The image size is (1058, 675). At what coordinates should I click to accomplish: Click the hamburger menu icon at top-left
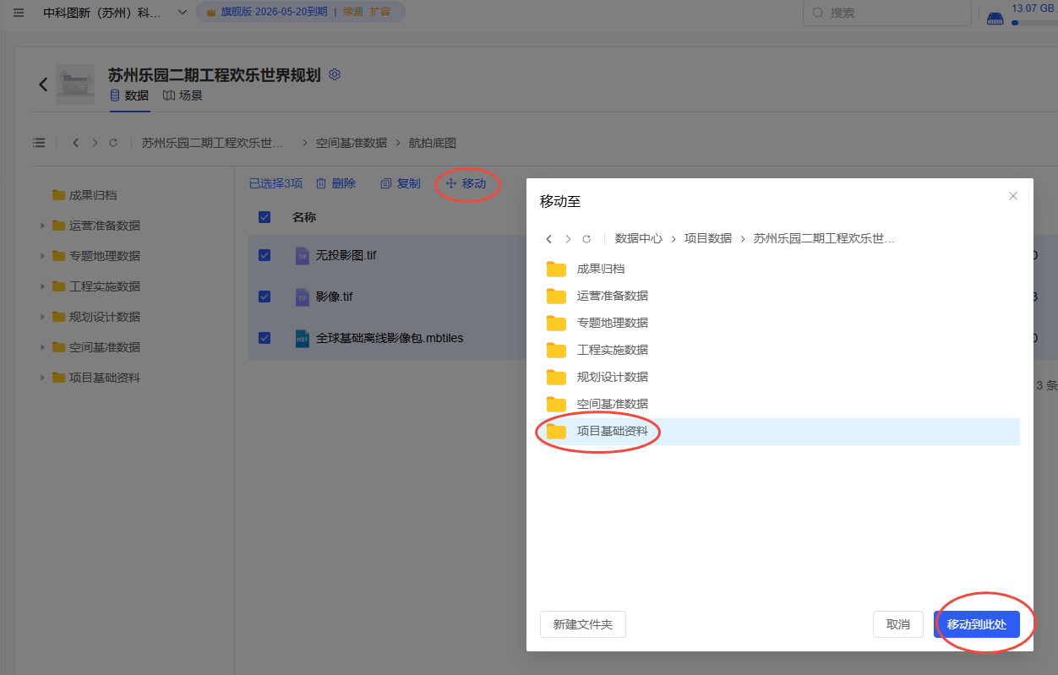(x=19, y=13)
